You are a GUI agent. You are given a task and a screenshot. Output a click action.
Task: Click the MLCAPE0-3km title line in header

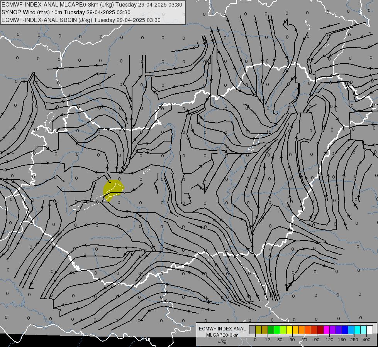click(92, 5)
